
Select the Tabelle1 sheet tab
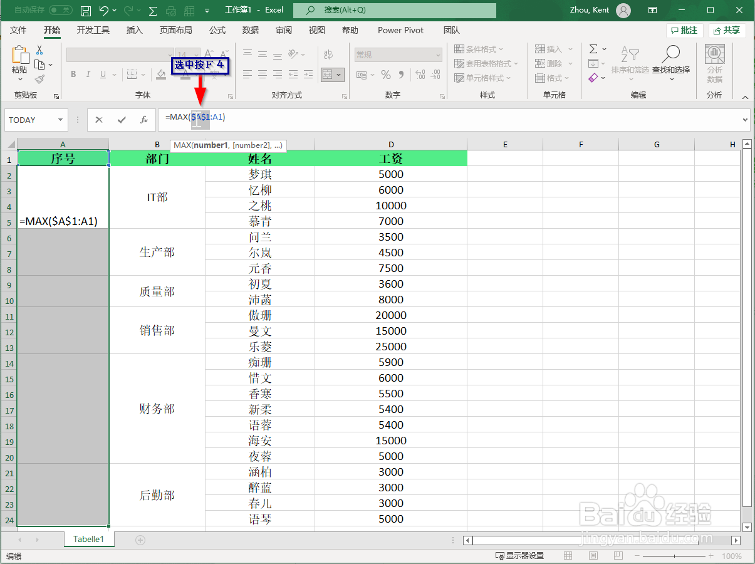tap(88, 539)
